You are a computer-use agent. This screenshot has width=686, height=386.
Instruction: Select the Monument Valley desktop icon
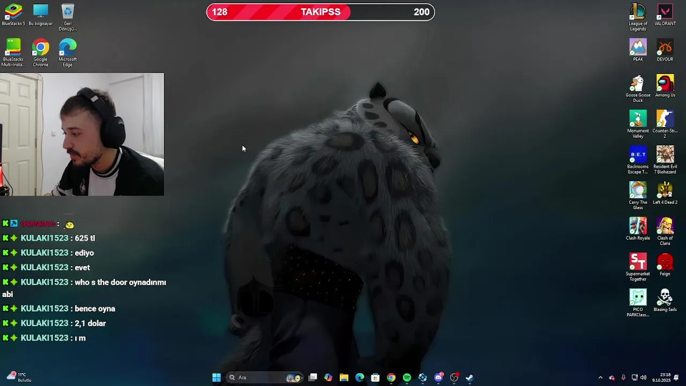click(x=638, y=124)
